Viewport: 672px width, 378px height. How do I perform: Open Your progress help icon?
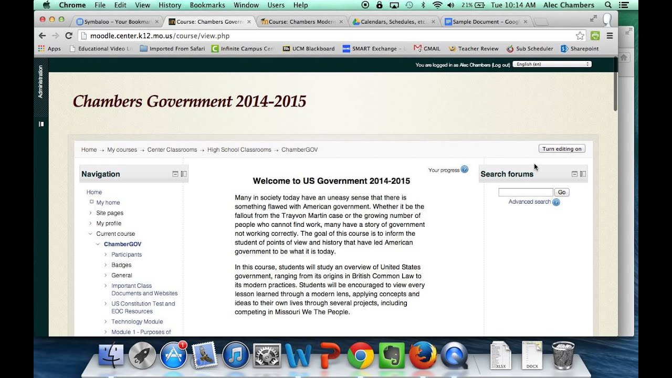(464, 169)
